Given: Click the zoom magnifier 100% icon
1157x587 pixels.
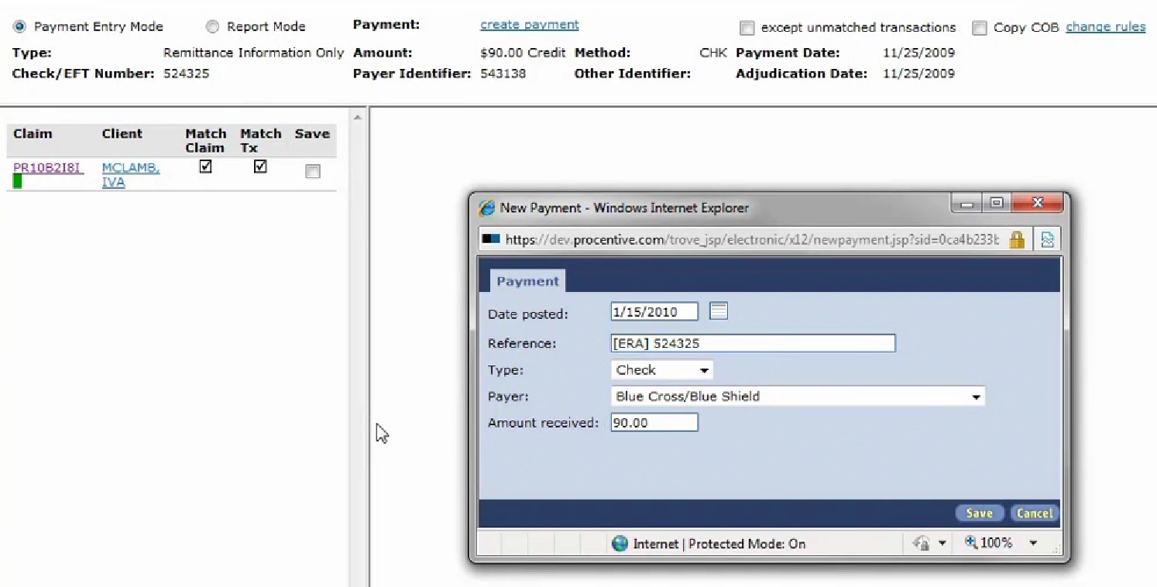Looking at the screenshot, I should 971,543.
